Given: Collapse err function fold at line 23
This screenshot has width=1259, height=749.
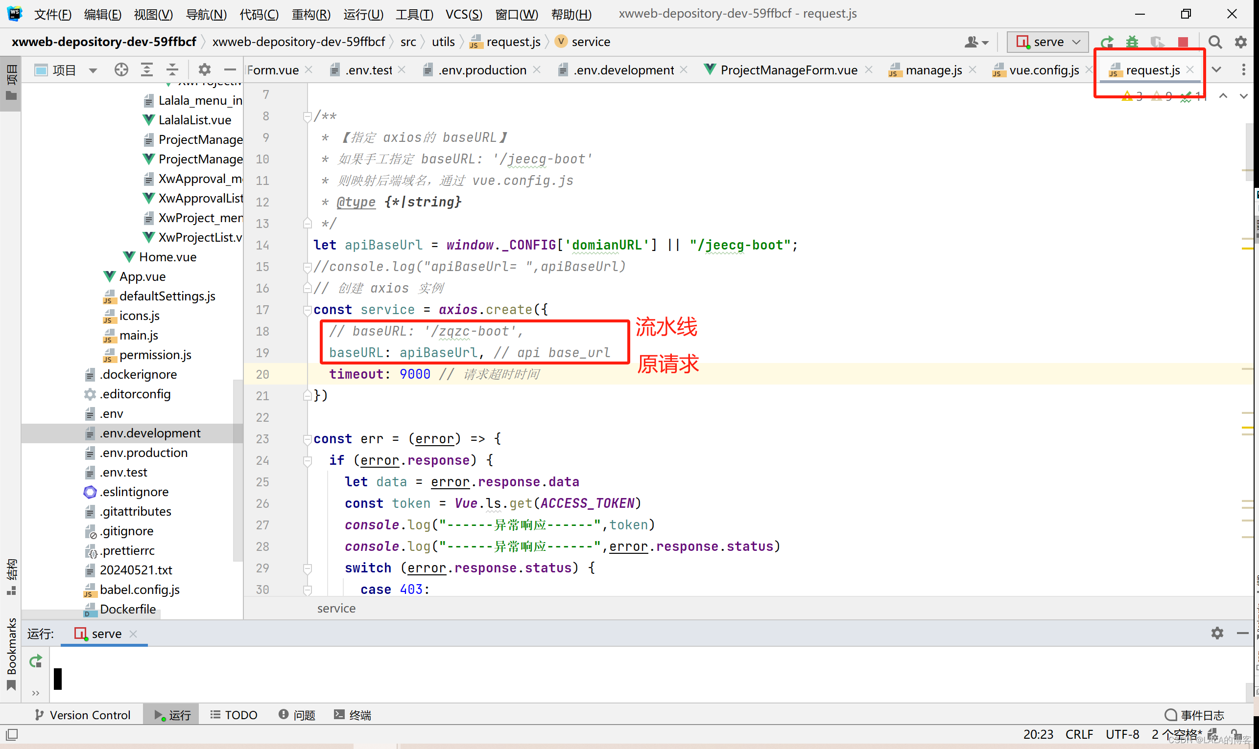Looking at the screenshot, I should point(307,439).
